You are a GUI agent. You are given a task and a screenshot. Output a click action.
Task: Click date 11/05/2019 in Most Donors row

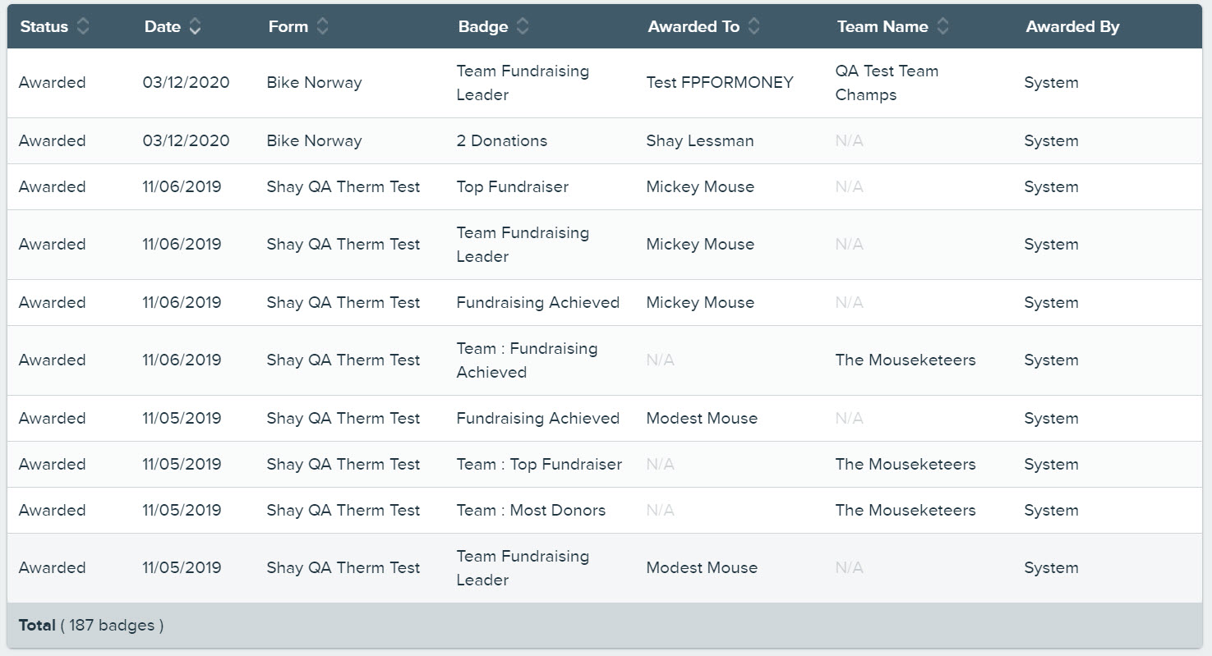182,510
